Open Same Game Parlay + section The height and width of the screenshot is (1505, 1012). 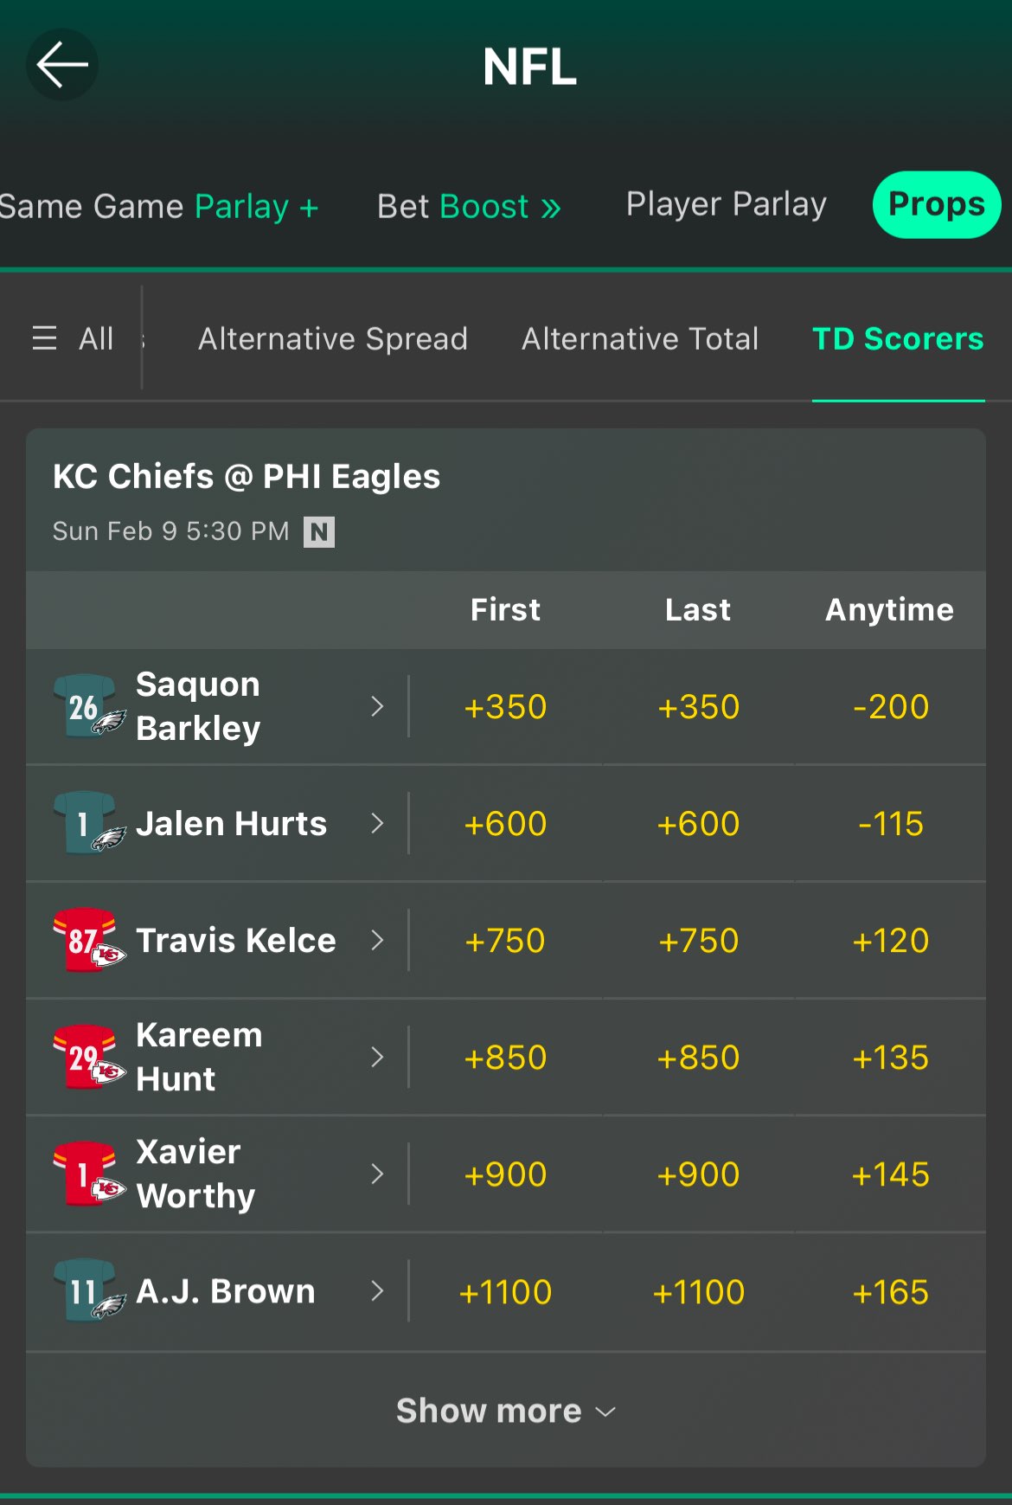click(x=160, y=207)
